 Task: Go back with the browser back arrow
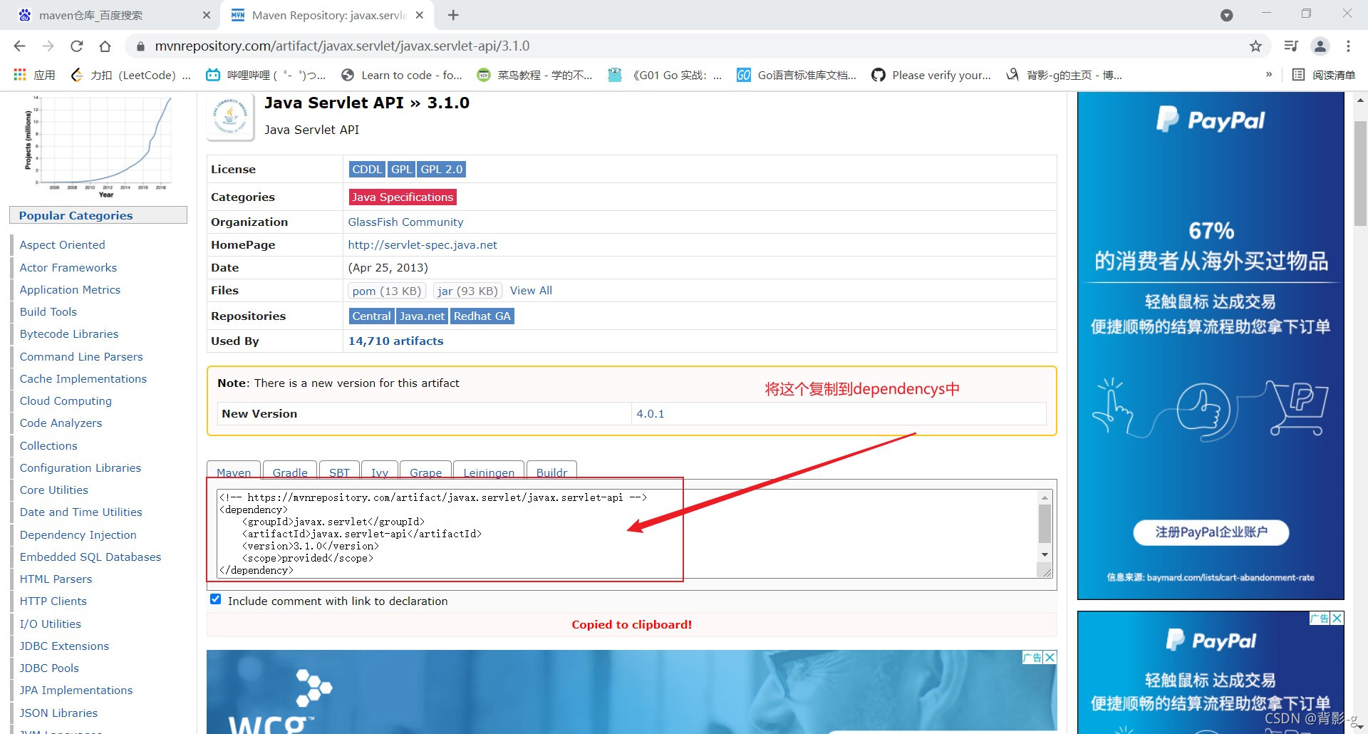(19, 46)
